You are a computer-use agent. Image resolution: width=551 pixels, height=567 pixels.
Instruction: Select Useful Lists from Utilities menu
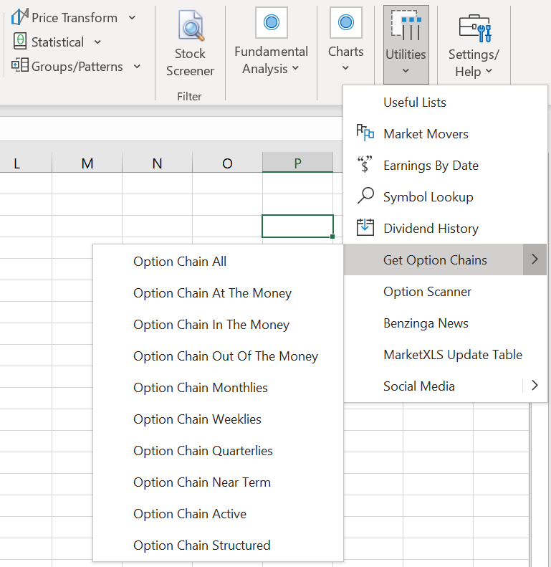pos(446,103)
